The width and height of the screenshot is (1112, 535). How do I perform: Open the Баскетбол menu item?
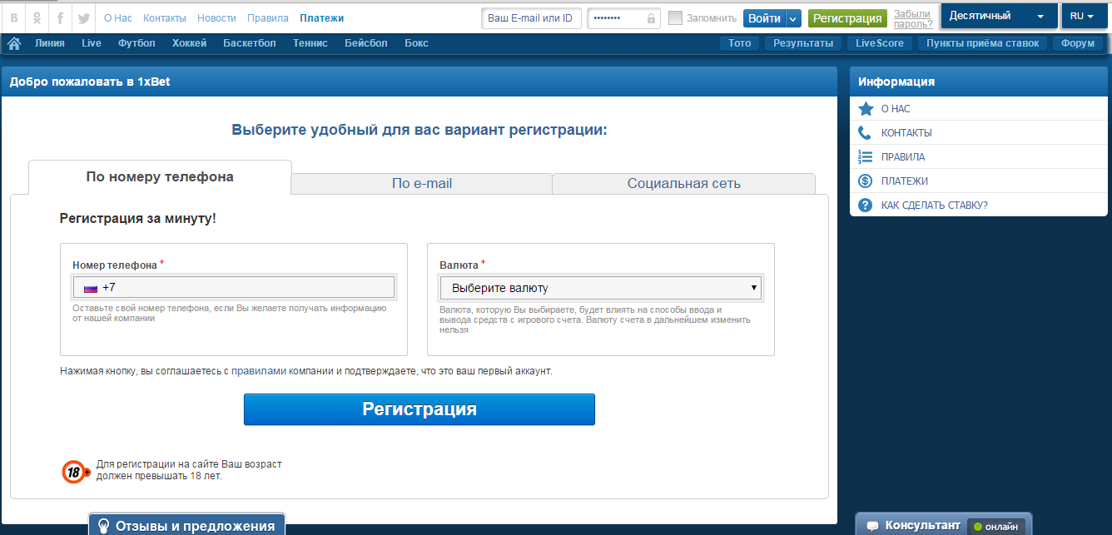pyautogui.click(x=250, y=43)
